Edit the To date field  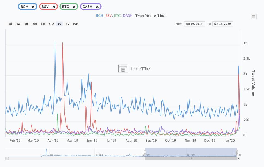(223, 24)
